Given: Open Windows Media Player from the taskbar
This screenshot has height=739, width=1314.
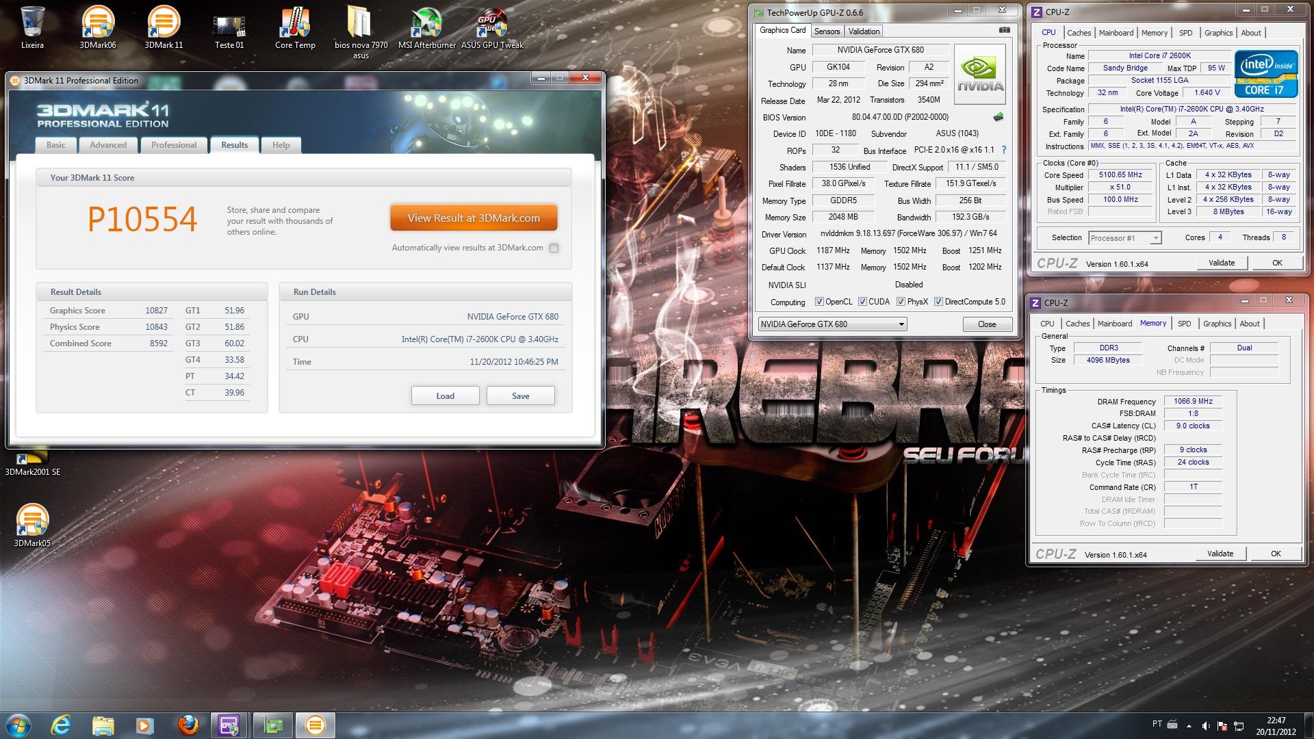Looking at the screenshot, I should pos(144,725).
